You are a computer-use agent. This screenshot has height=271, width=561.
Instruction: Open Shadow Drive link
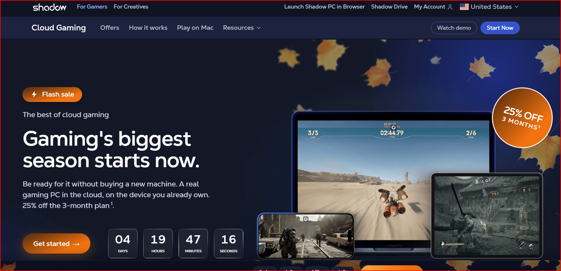pos(389,7)
